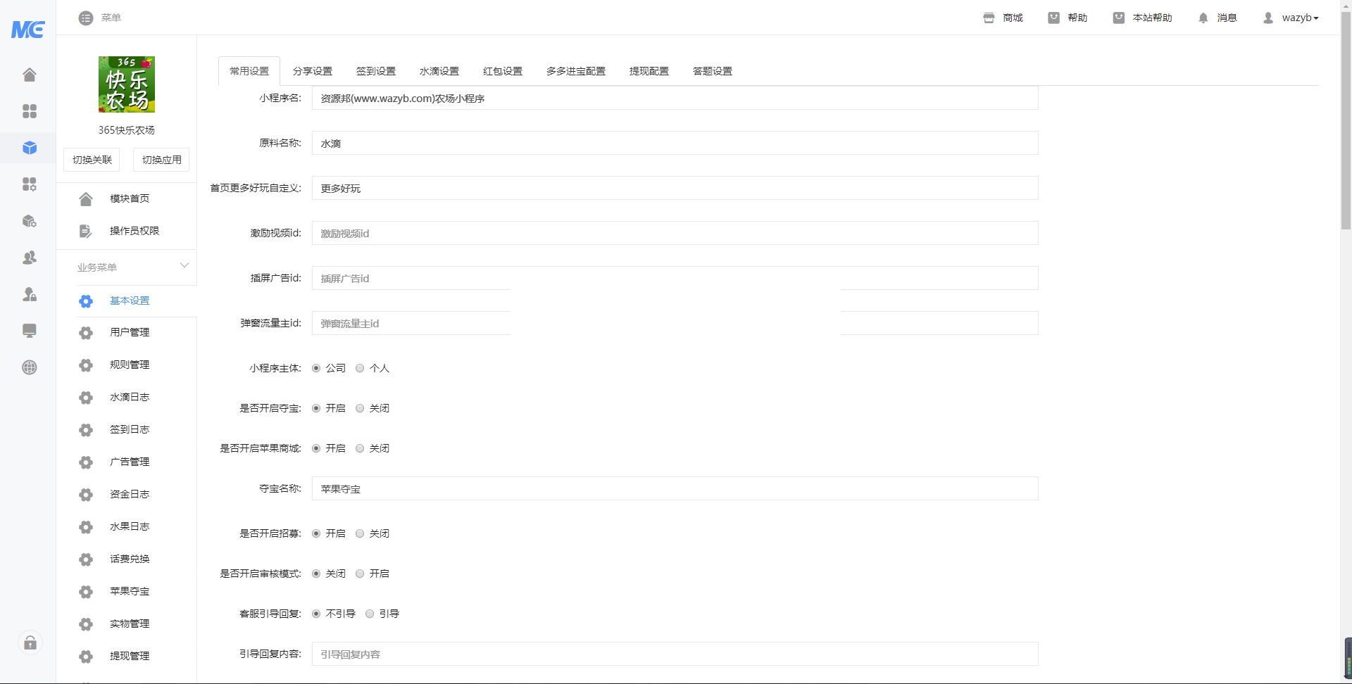1352x684 pixels.
Task: Click the gear icon beside 广告管理
Action: [86, 462]
